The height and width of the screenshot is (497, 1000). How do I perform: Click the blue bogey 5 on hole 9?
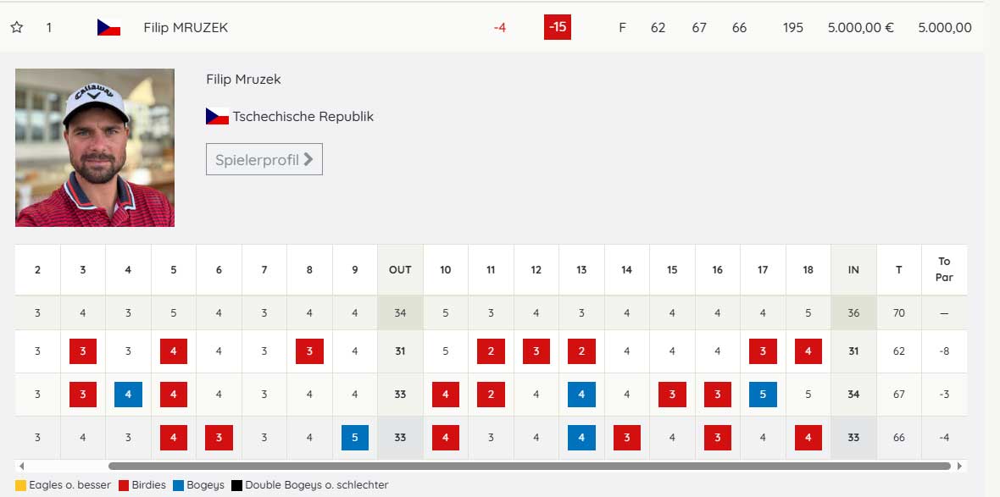click(355, 438)
